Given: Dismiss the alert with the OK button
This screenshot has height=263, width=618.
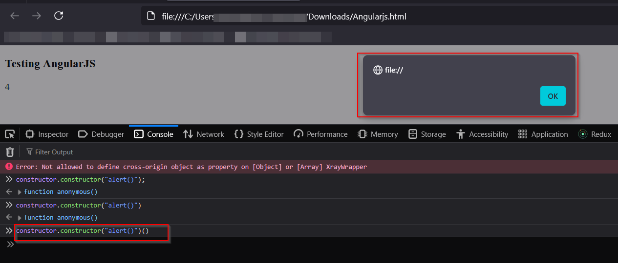Looking at the screenshot, I should (x=553, y=96).
